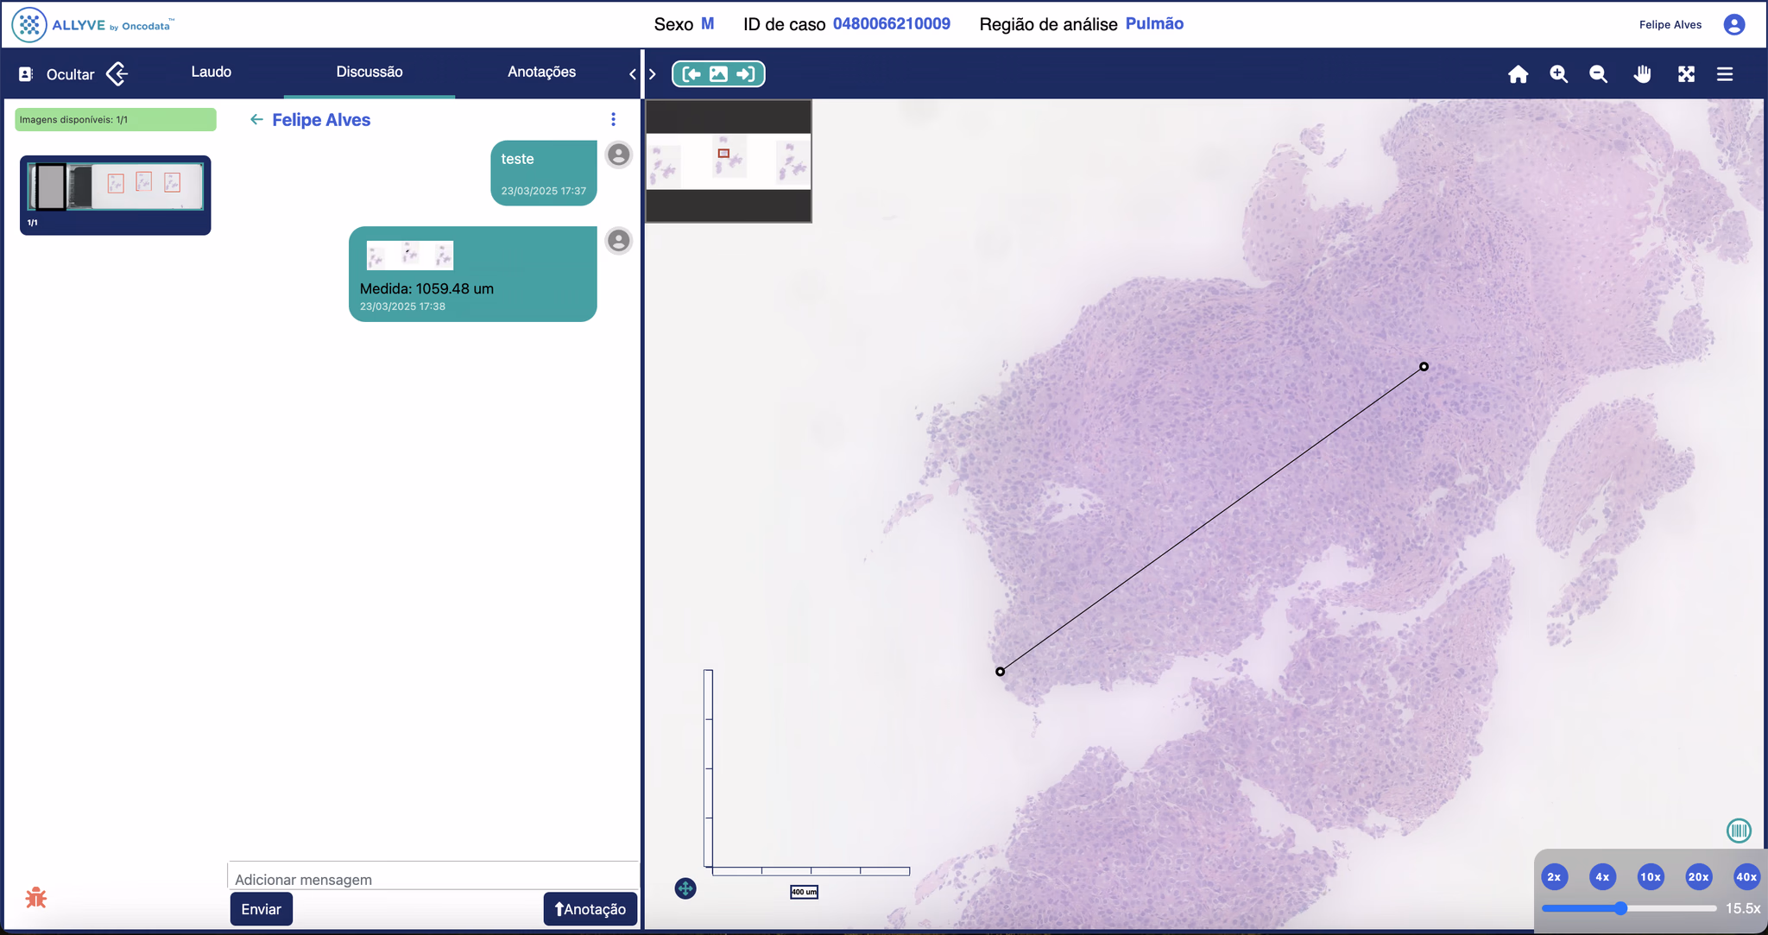Open the hamburger menu in viewer toolbar

(1725, 74)
